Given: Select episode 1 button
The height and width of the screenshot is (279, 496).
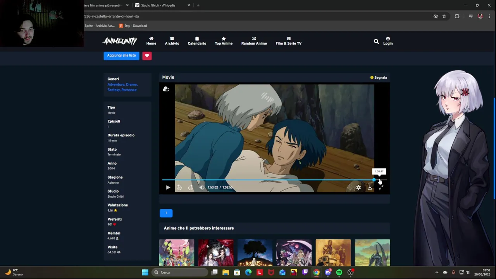Looking at the screenshot, I should pos(166,213).
